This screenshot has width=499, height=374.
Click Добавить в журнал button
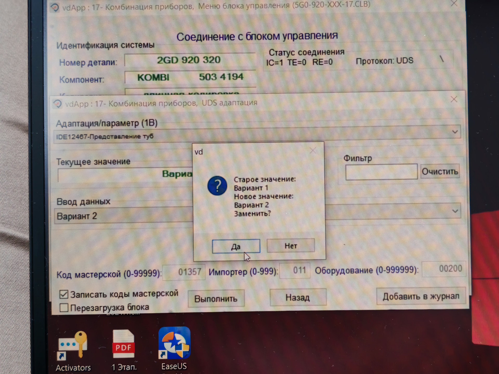[421, 296]
